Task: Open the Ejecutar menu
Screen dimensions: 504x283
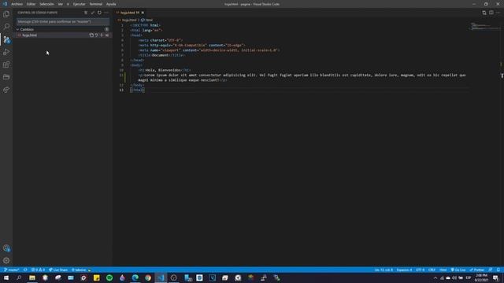Action: coord(79,4)
